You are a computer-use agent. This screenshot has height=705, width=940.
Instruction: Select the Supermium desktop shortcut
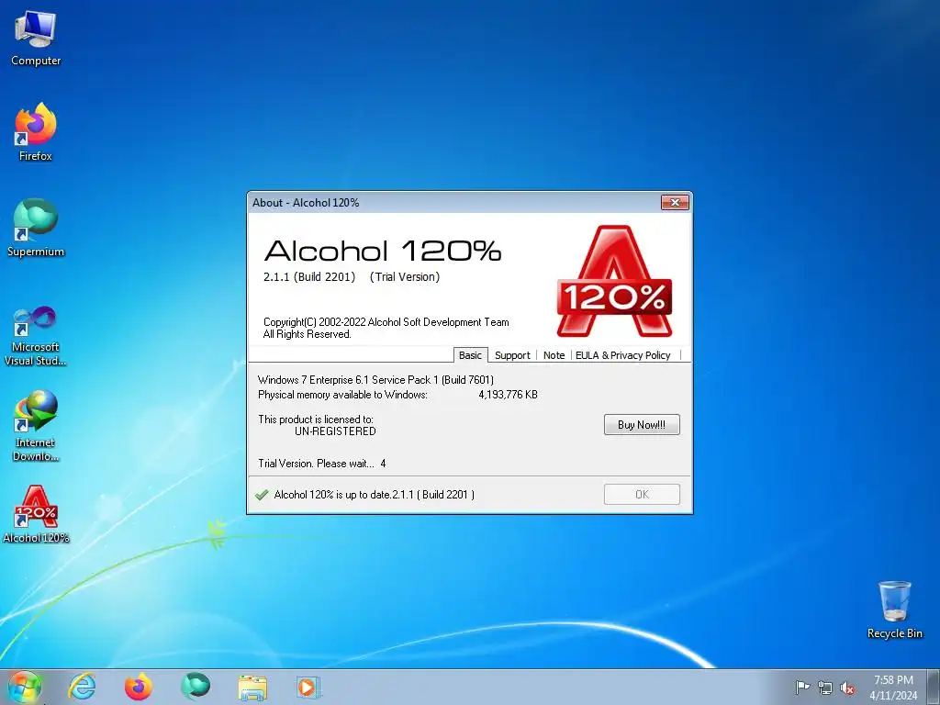coord(36,228)
